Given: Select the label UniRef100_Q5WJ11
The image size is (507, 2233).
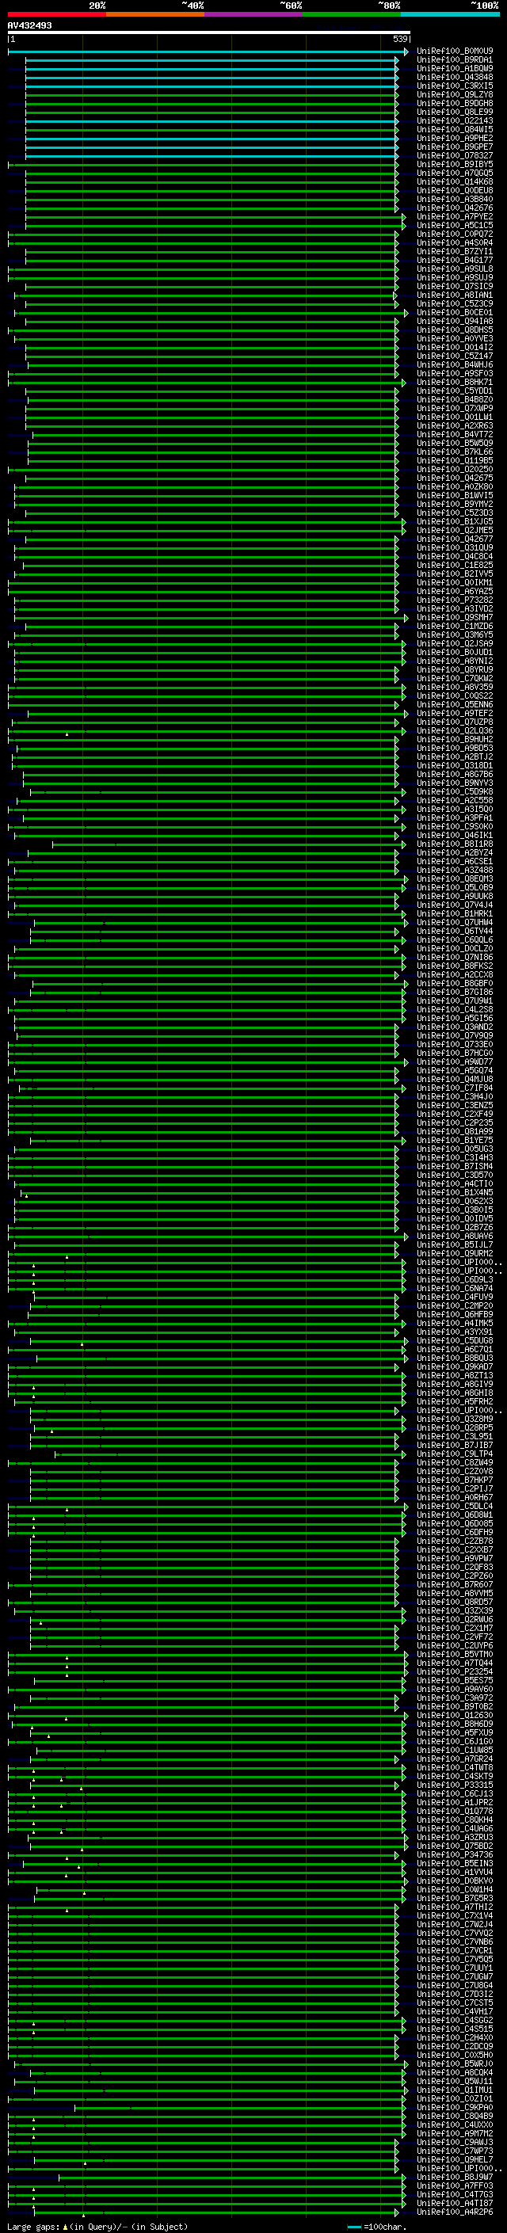Looking at the screenshot, I should click(x=455, y=2081).
